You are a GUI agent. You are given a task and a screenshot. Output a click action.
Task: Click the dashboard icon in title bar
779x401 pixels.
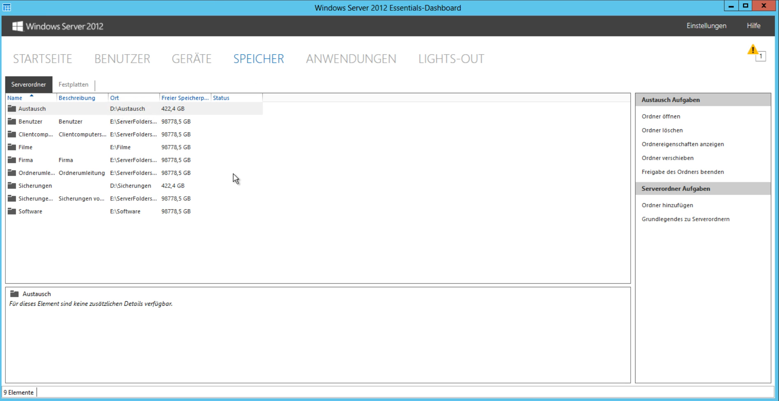7,7
